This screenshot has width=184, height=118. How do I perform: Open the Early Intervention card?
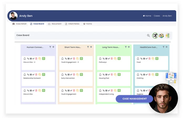(76, 79)
